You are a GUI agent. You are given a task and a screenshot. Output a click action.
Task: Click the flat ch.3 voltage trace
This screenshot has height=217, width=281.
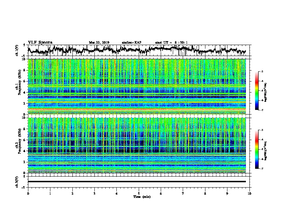tap(137, 182)
